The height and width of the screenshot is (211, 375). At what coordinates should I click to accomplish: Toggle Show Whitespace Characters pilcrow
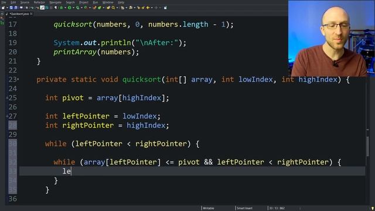[56, 8]
